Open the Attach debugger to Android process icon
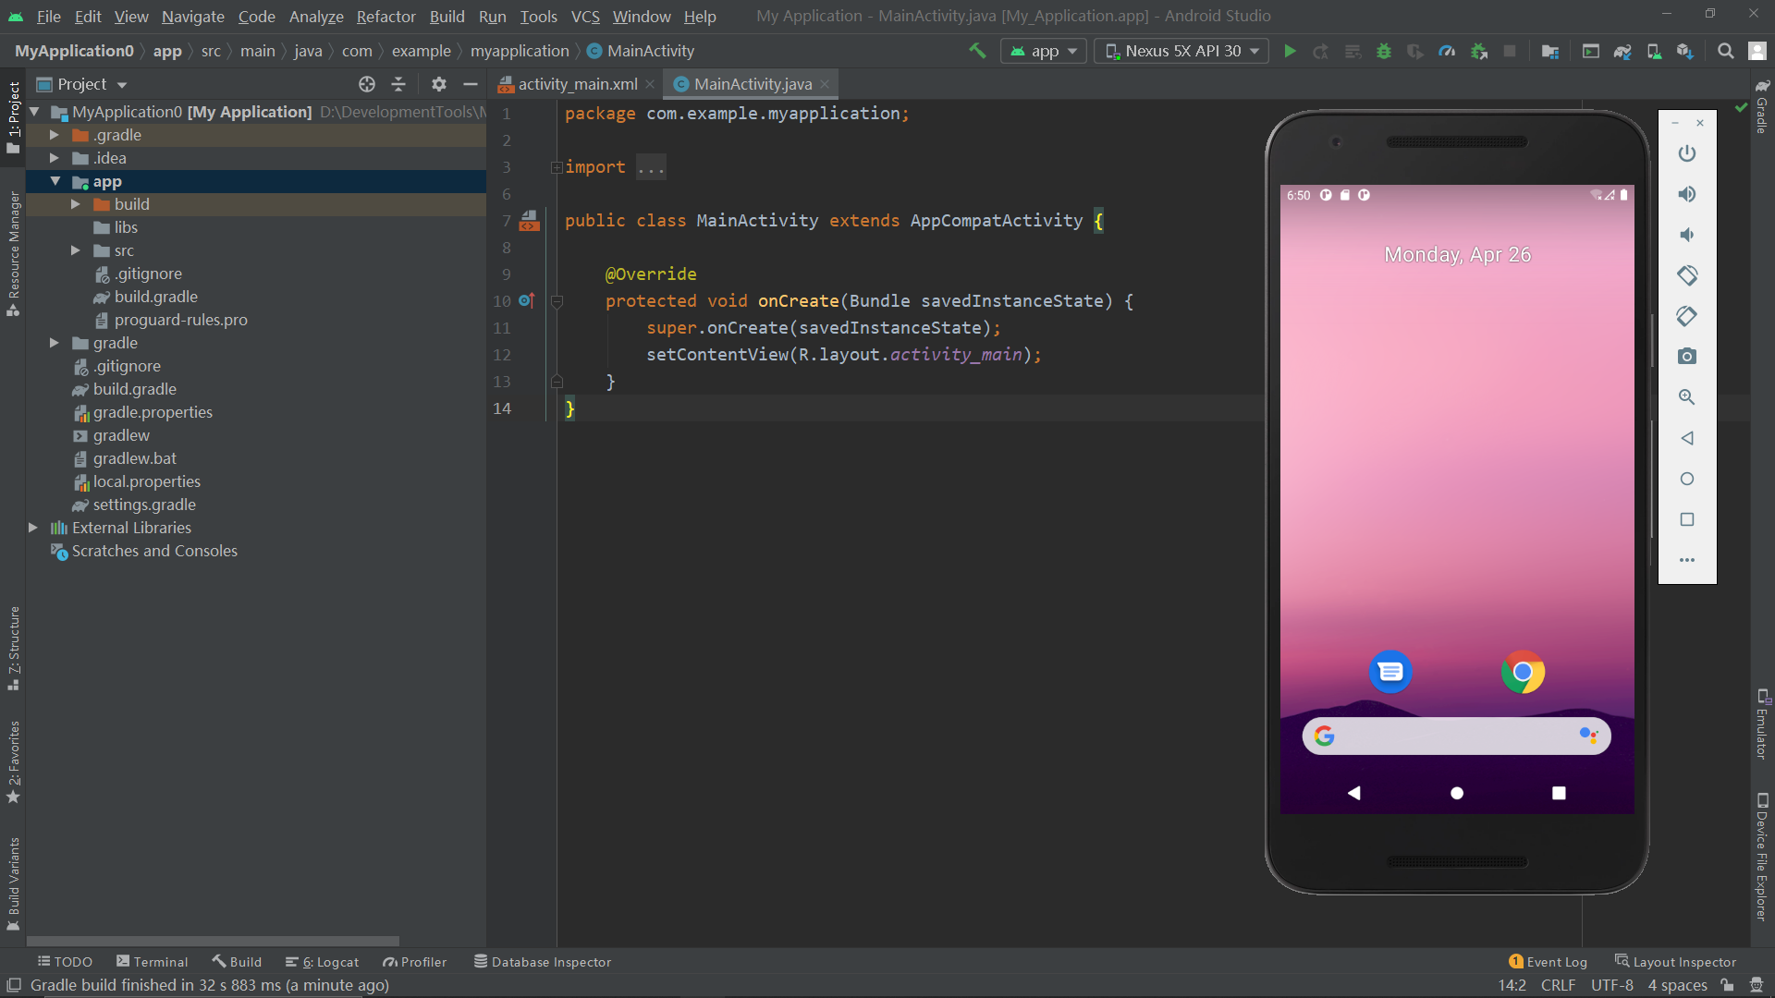This screenshot has width=1775, height=998. (1480, 51)
